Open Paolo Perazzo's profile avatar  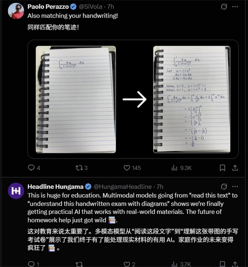point(16,11)
